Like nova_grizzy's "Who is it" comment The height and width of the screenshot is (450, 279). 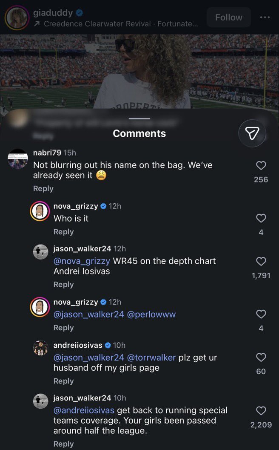tap(261, 218)
